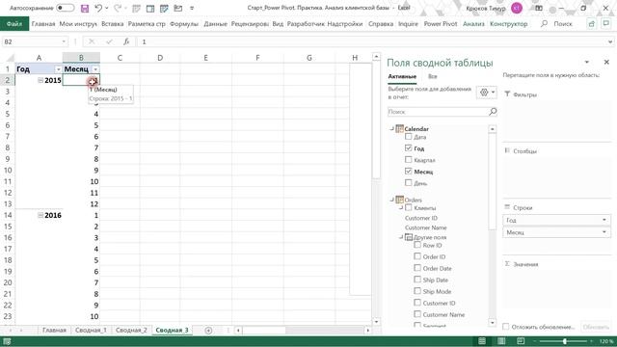Screen dimensions: 617x347
Task: Select column header F
Action: click(257, 58)
